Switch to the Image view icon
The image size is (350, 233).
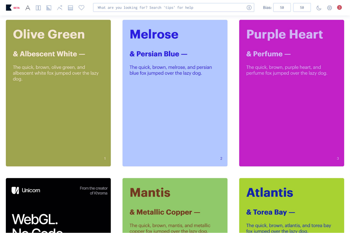tap(60, 8)
